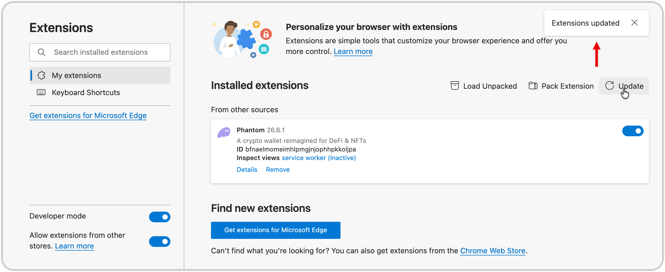Image resolution: width=665 pixels, height=272 pixels.
Task: Click the Pack Extension folder icon
Action: 533,86
